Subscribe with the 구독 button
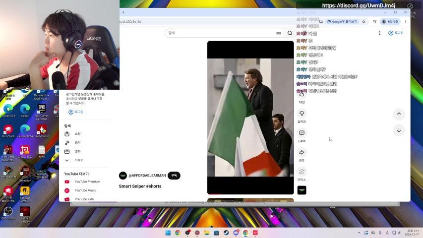 coord(174,176)
